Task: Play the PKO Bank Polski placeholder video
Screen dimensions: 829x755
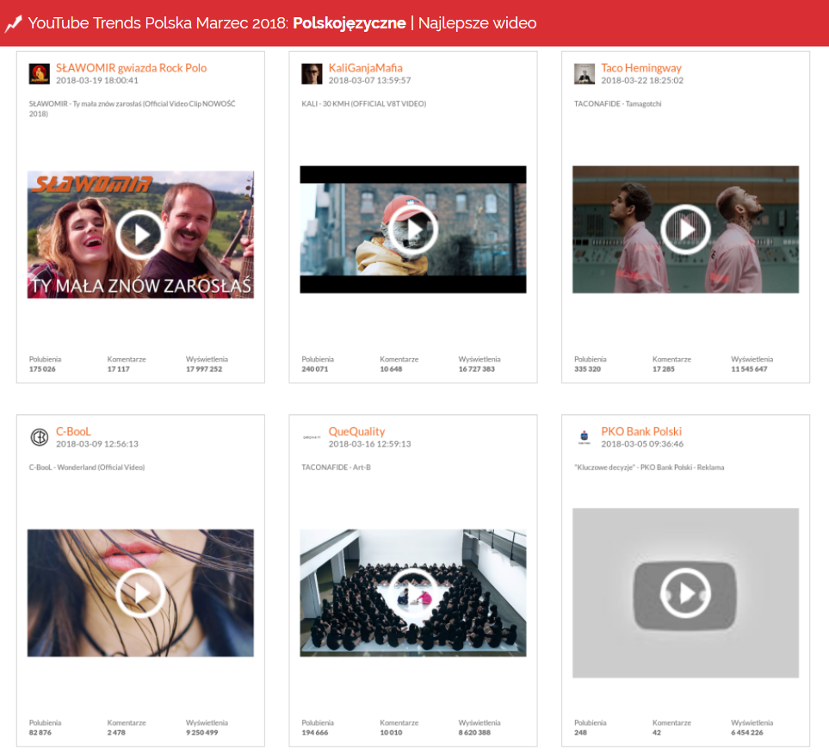Action: pos(685,592)
